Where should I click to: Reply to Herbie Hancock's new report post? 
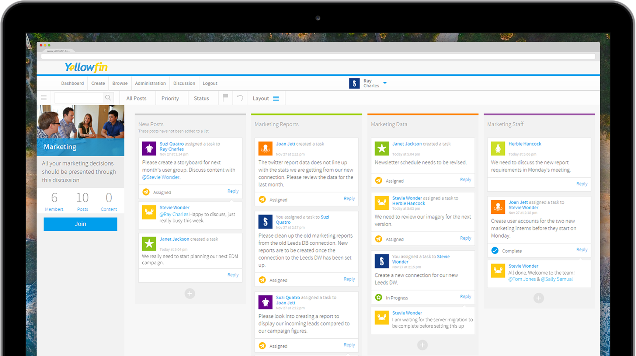coord(582,184)
